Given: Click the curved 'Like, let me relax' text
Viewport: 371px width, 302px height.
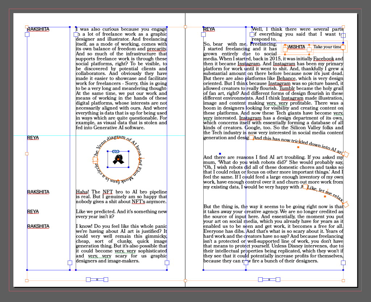Looking at the screenshot, I should [325, 192].
